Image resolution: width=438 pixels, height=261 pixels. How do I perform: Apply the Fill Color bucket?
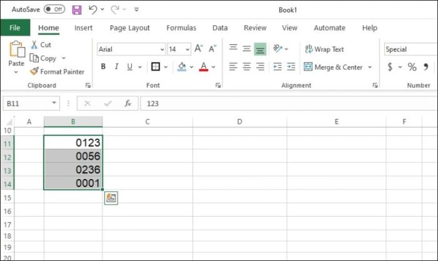(182, 66)
